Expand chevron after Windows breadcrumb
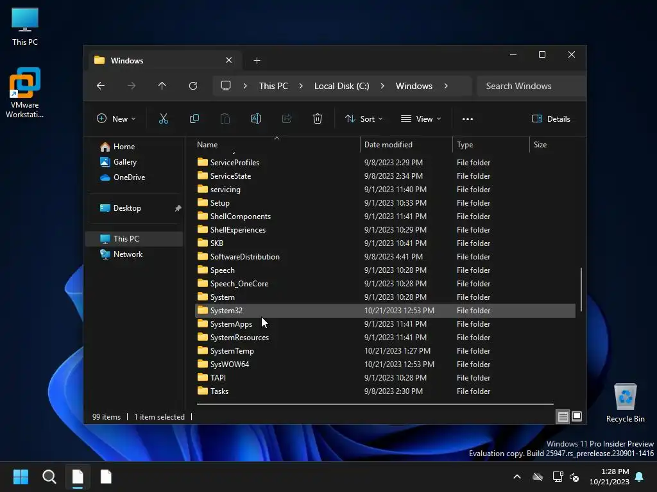 click(446, 86)
